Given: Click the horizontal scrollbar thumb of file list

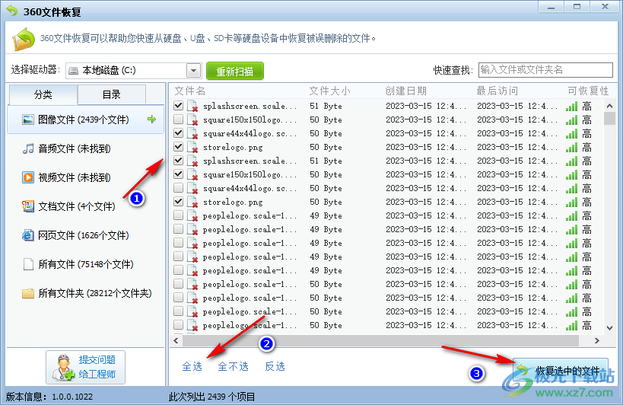Looking at the screenshot, I should coord(380,340).
